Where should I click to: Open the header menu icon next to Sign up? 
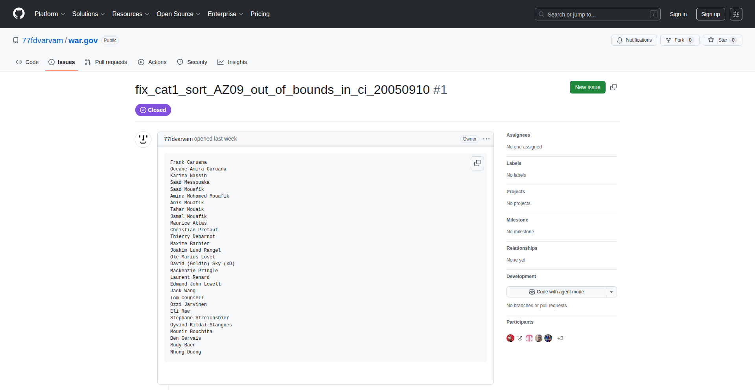click(736, 14)
